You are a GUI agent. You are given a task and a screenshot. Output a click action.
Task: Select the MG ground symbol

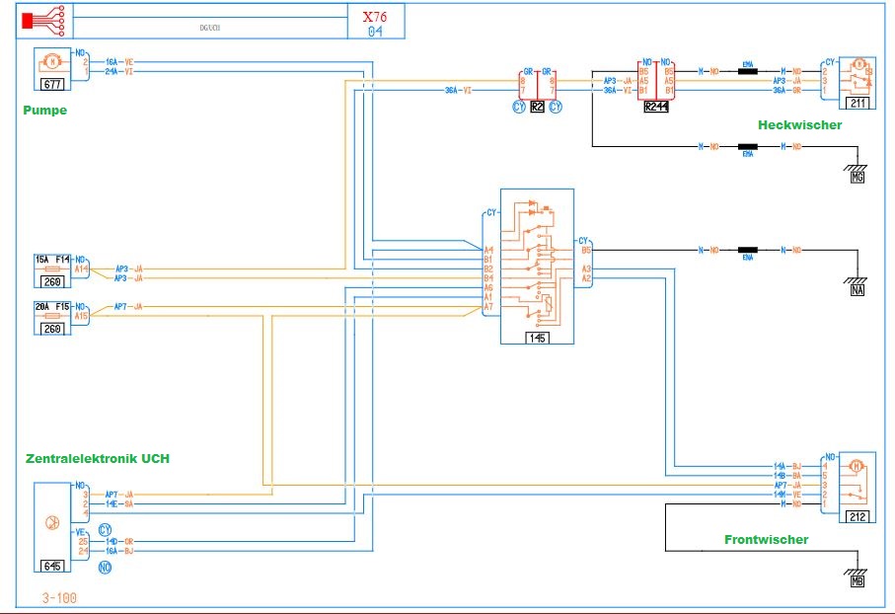857,173
